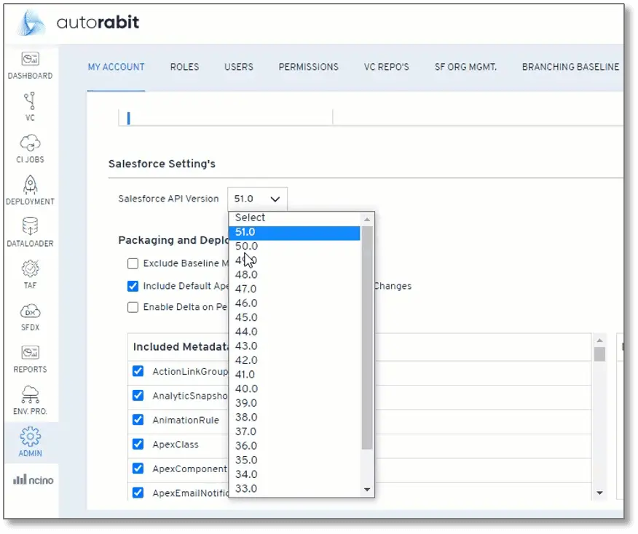Select API version 39.0 option

tap(294, 403)
